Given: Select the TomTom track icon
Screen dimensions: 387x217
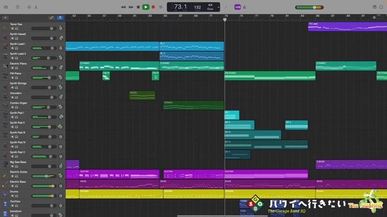Looking at the screenshot, I should pos(5,204).
